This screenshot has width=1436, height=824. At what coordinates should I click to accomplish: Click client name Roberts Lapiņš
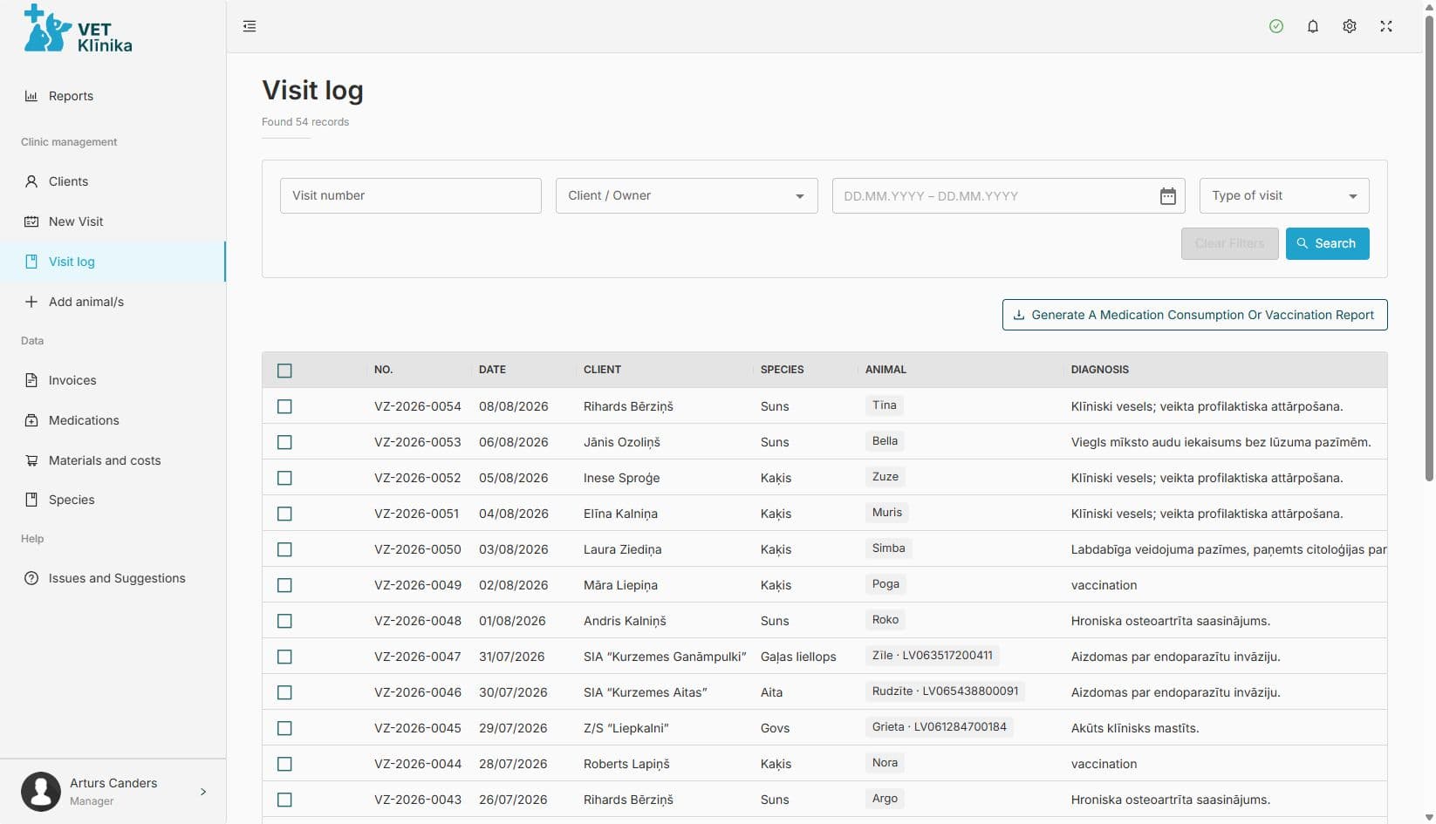[626, 764]
